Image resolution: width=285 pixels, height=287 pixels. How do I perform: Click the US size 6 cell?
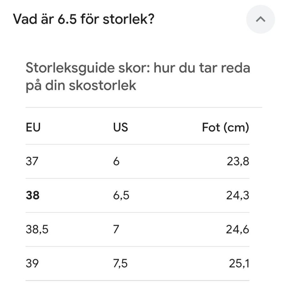116,161
